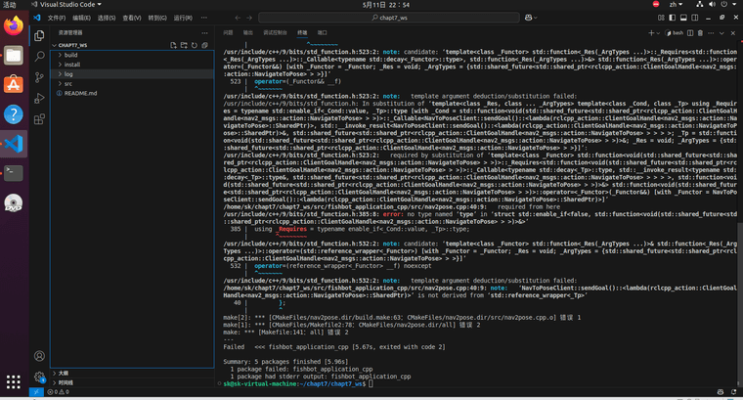Switch to the 输出 output tab
743x400 pixels.
coord(247,32)
